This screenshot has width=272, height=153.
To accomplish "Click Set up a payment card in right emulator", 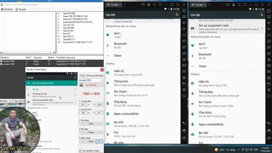I will pyautogui.click(x=227, y=28).
